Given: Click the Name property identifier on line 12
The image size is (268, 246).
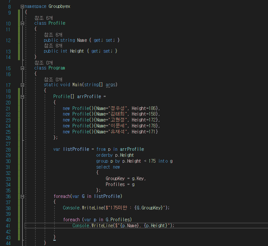Looking at the screenshot, I should 82,41.
